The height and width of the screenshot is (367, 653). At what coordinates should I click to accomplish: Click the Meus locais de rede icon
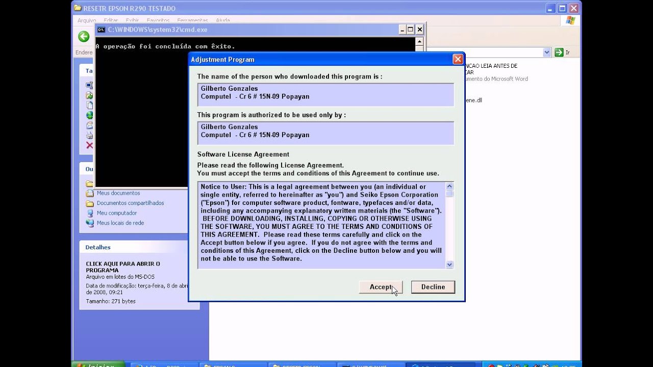(90, 223)
